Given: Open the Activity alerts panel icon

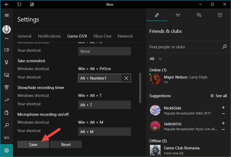Looking at the screenshot, I should coord(220,15).
